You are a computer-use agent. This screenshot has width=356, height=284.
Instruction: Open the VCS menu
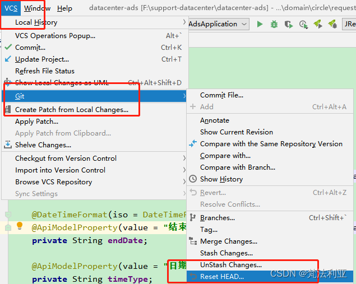tap(11, 8)
